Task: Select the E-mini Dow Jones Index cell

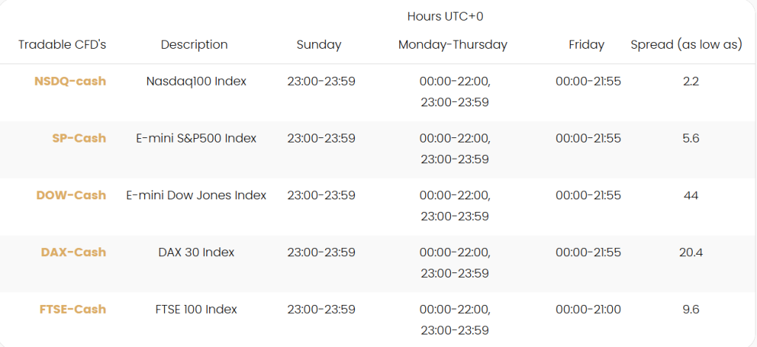Action: (196, 195)
